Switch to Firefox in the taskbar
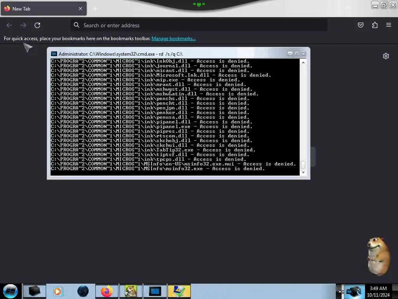The height and width of the screenshot is (299, 398). pos(106,291)
